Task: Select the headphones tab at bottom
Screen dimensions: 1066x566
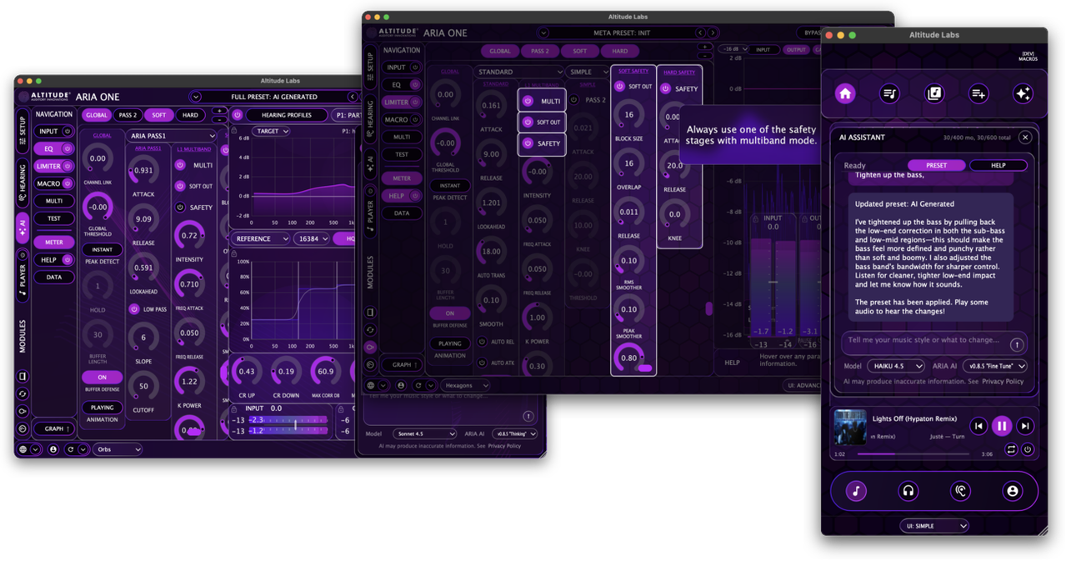Action: coord(908,491)
